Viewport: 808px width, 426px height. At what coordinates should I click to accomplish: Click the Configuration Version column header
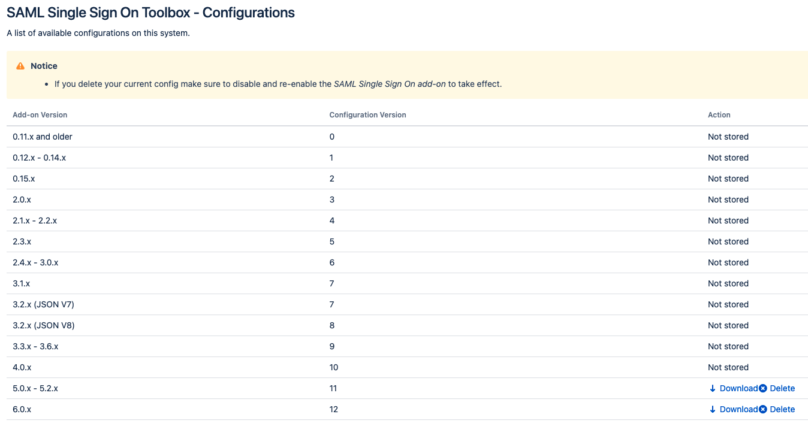(x=367, y=115)
